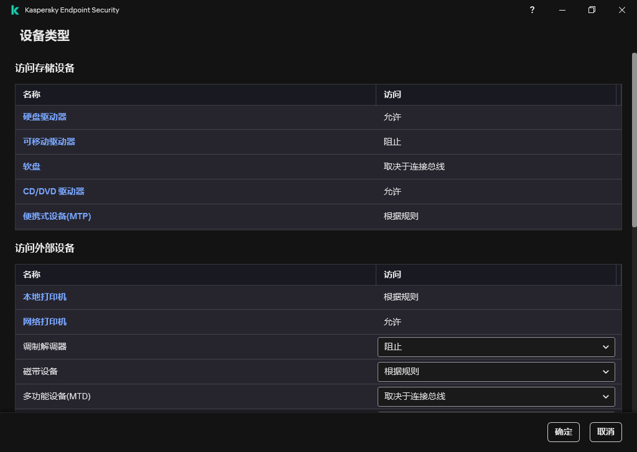Expand the 磁带设备 access dropdown
The image size is (637, 452).
click(x=496, y=372)
